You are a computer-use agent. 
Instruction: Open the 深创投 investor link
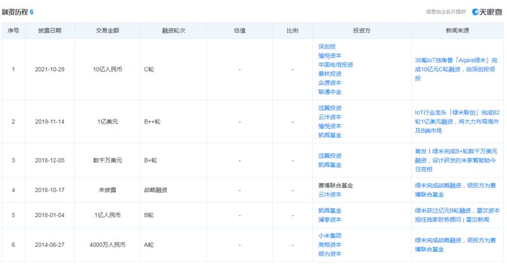326,46
